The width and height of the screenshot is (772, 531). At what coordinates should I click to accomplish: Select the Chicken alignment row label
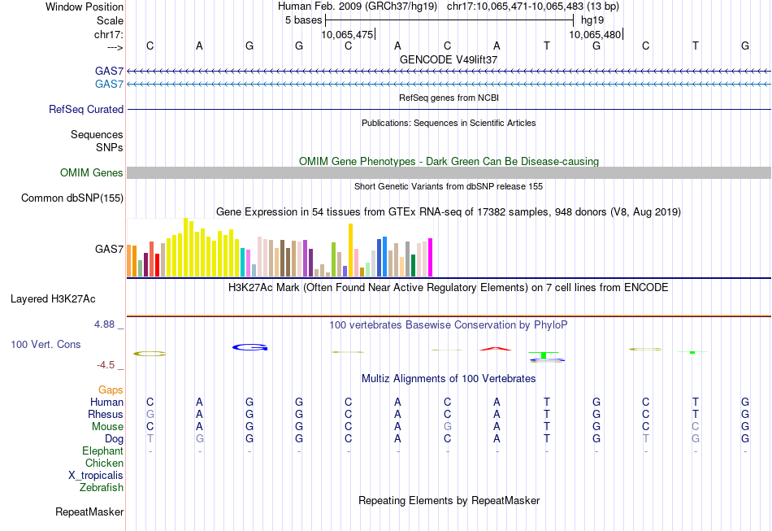click(x=104, y=463)
